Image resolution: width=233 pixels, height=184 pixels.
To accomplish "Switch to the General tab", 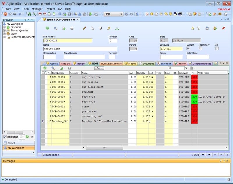I will pos(52,63).
